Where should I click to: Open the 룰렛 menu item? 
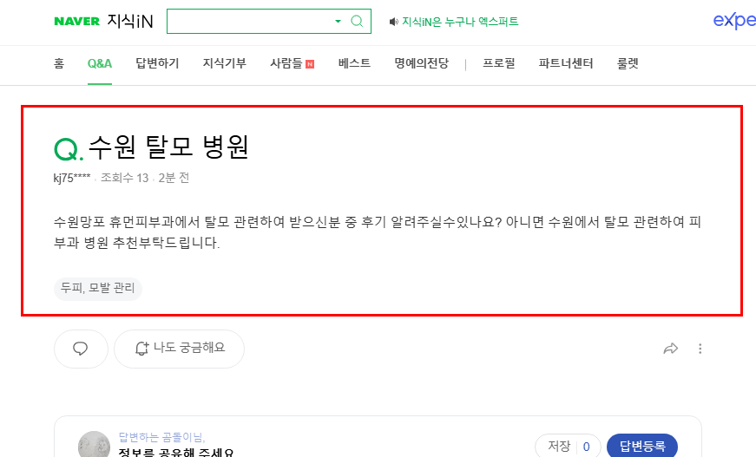point(628,63)
